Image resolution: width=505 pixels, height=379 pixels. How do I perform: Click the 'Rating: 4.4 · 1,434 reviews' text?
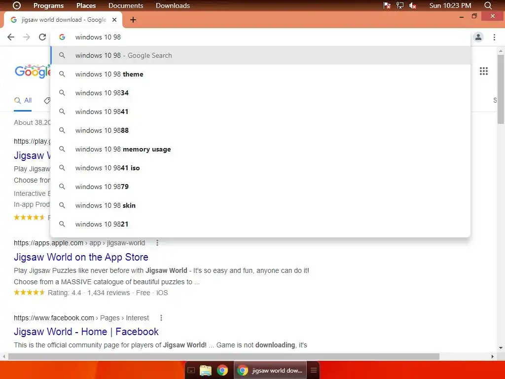coord(89,293)
